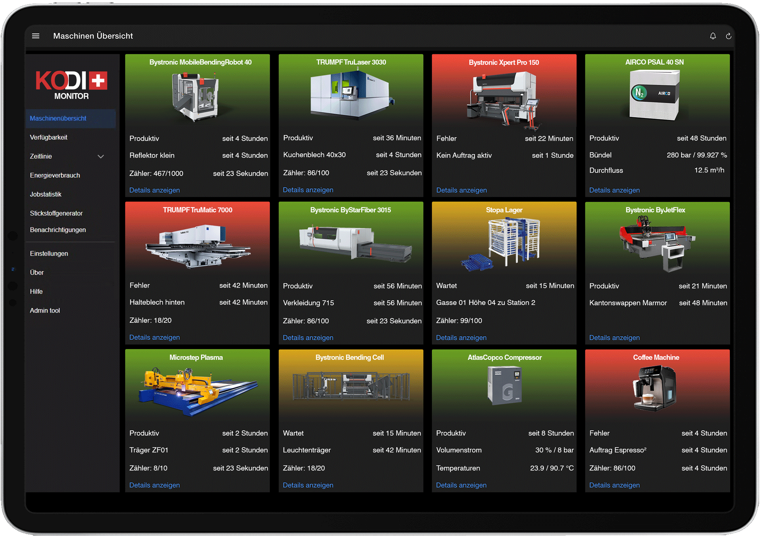This screenshot has height=536, width=760.
Task: Show details for Bystronic ByJetFlex
Action: (614, 338)
